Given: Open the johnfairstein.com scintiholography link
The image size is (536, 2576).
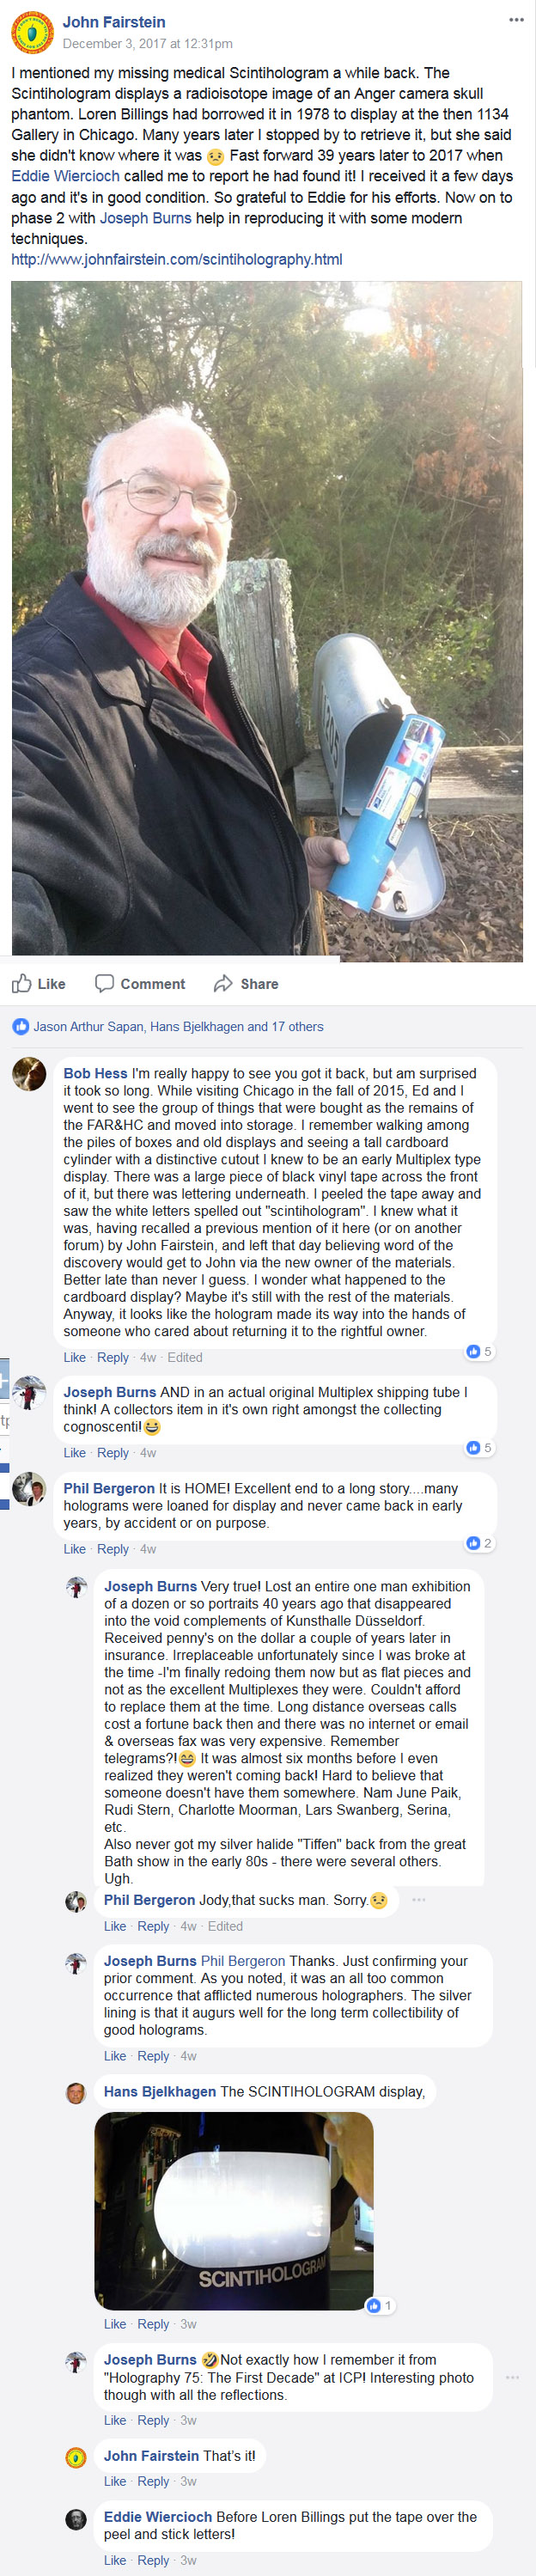Looking at the screenshot, I should 177,259.
